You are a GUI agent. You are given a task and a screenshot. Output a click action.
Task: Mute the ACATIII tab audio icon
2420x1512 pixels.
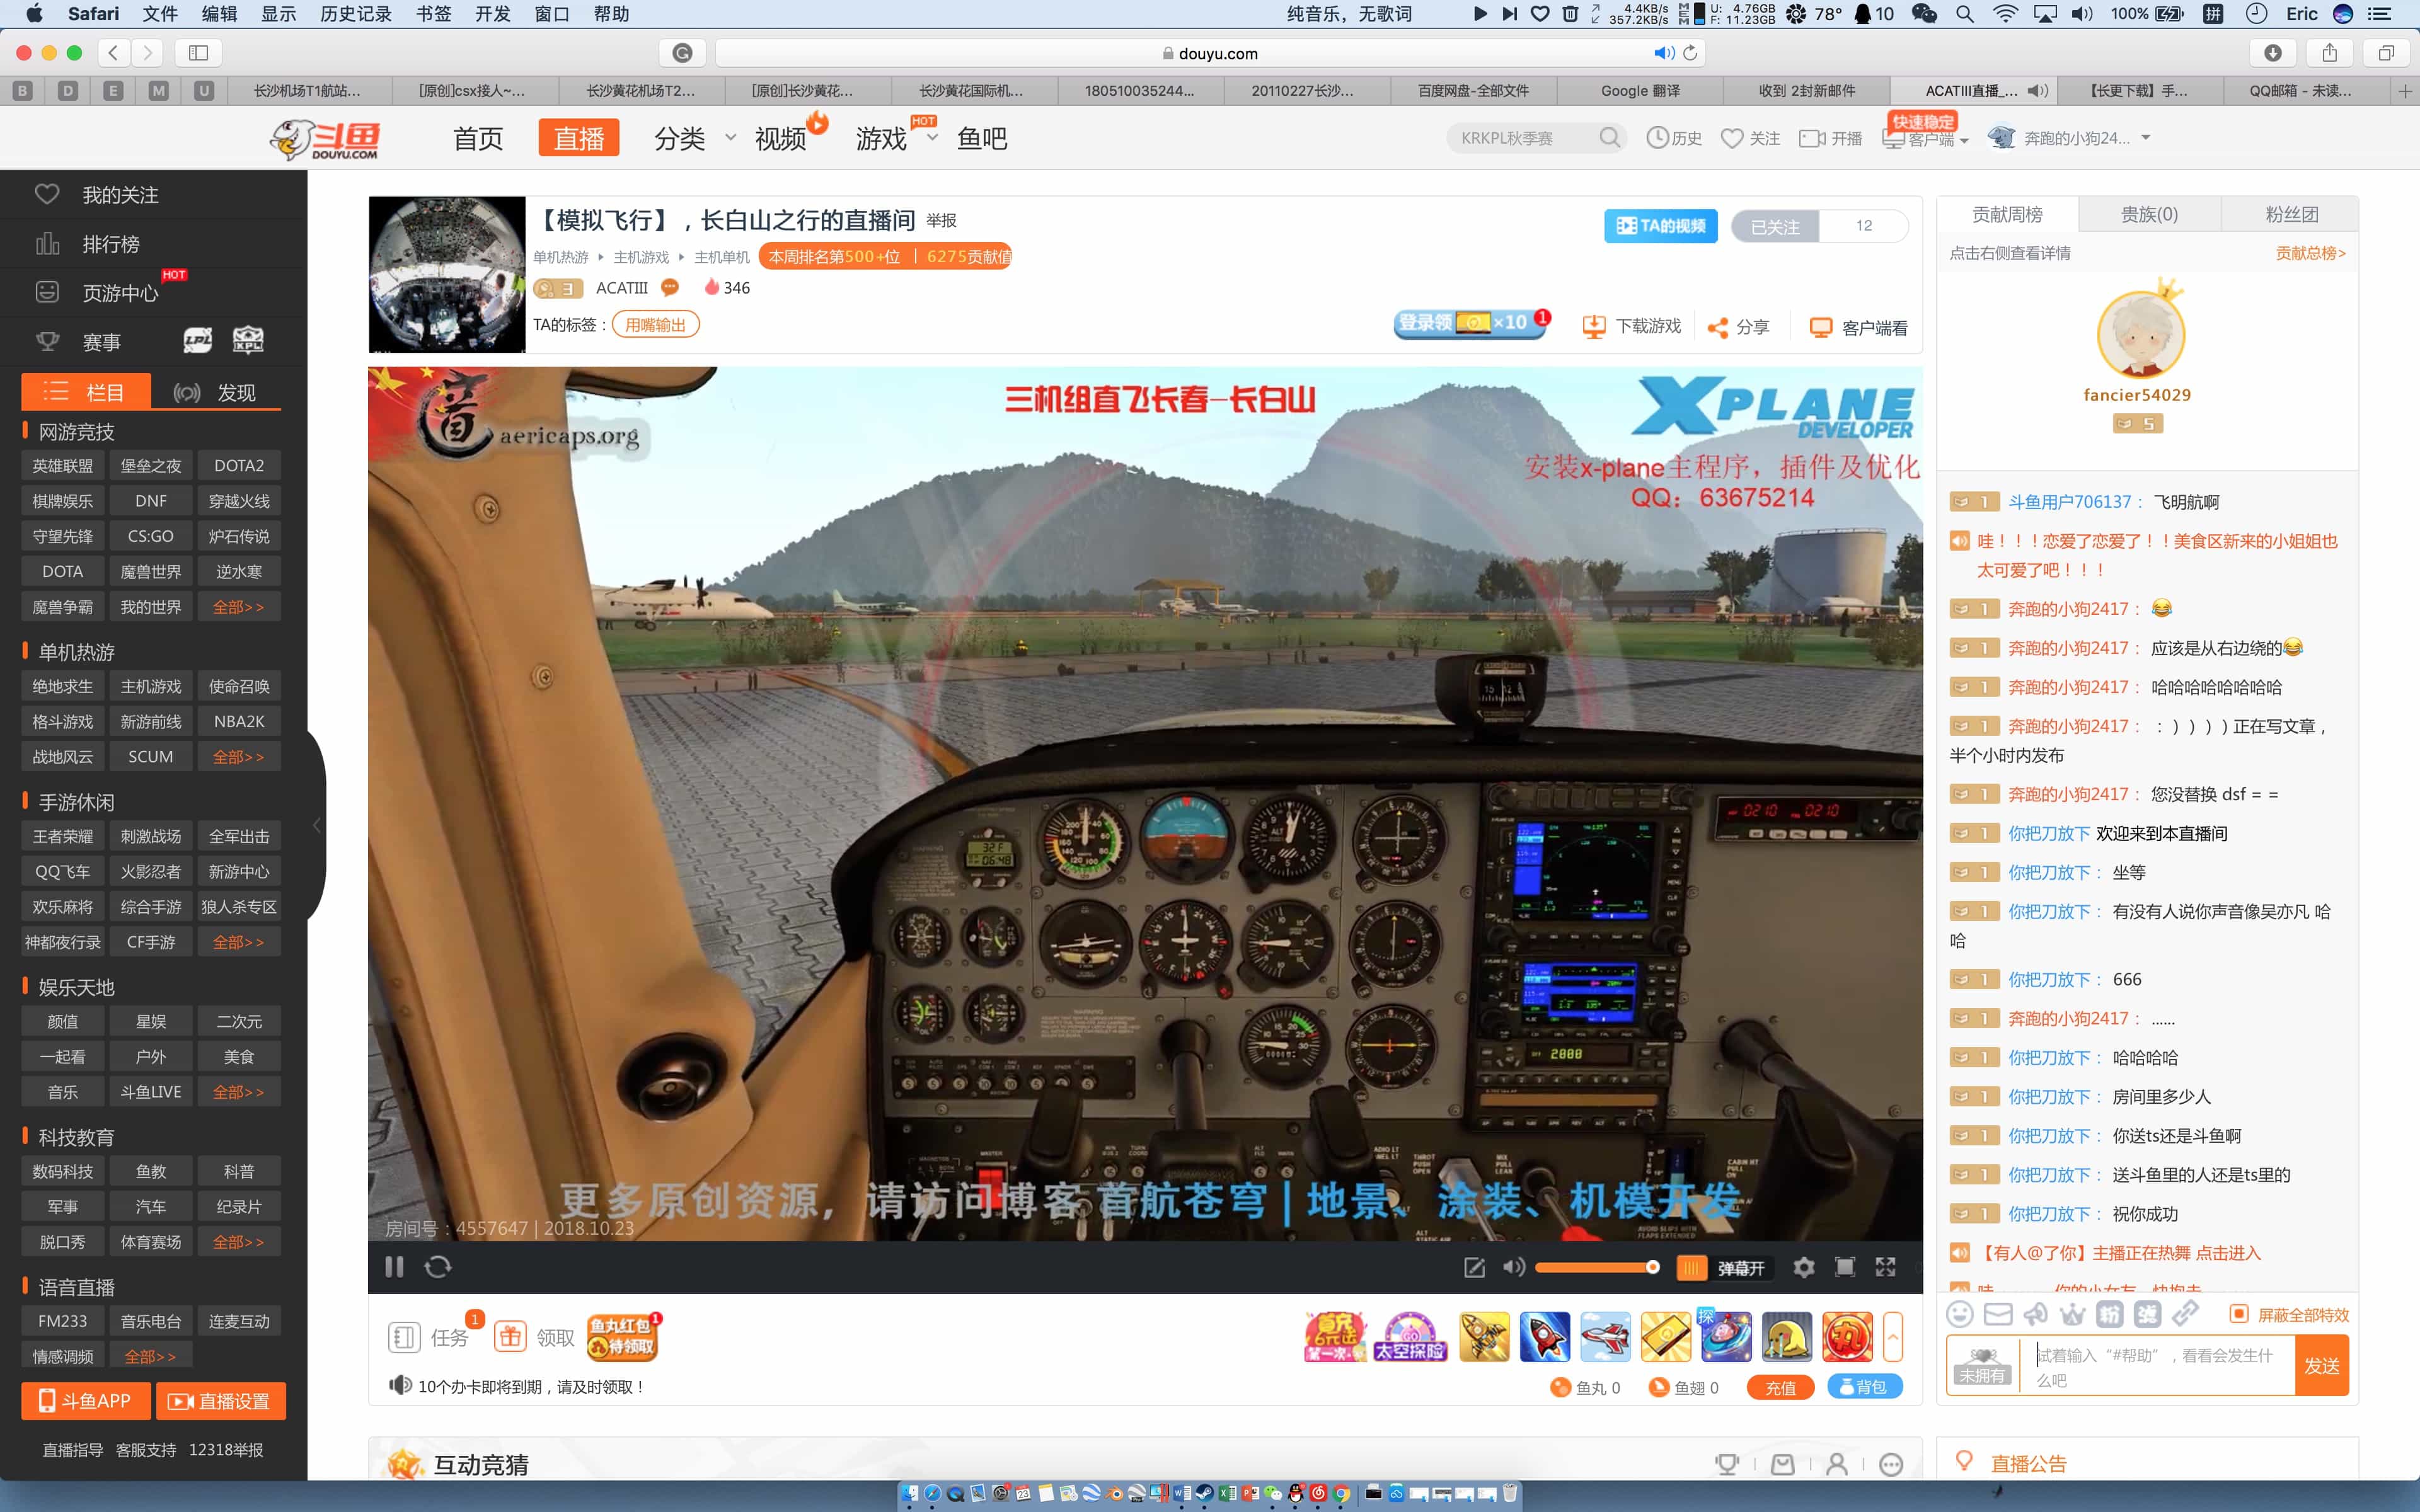(x=2037, y=90)
